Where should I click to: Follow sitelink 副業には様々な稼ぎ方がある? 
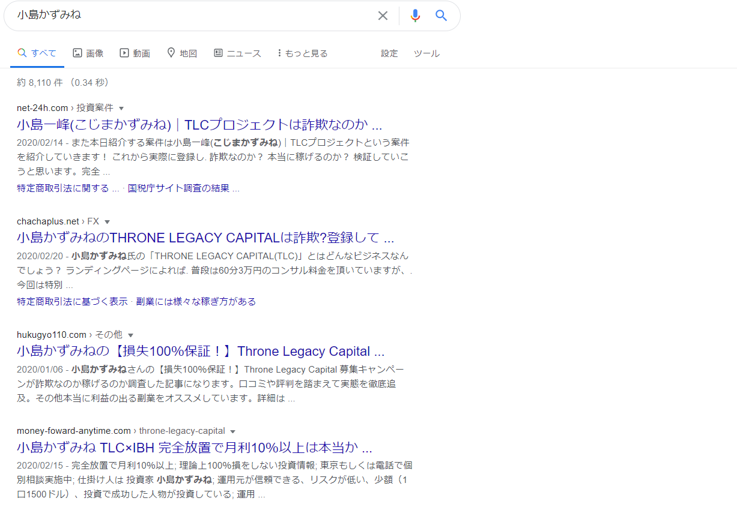pyautogui.click(x=196, y=301)
